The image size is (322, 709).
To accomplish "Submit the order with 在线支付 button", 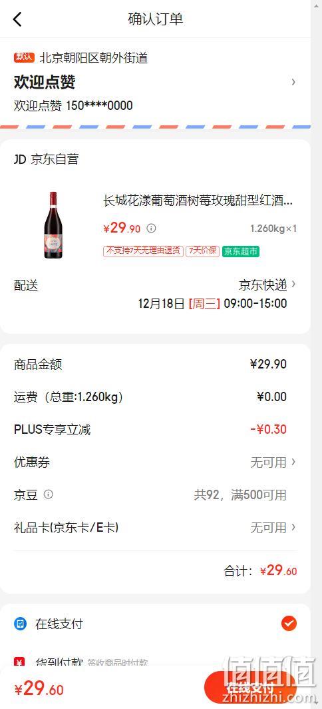I will (250, 688).
